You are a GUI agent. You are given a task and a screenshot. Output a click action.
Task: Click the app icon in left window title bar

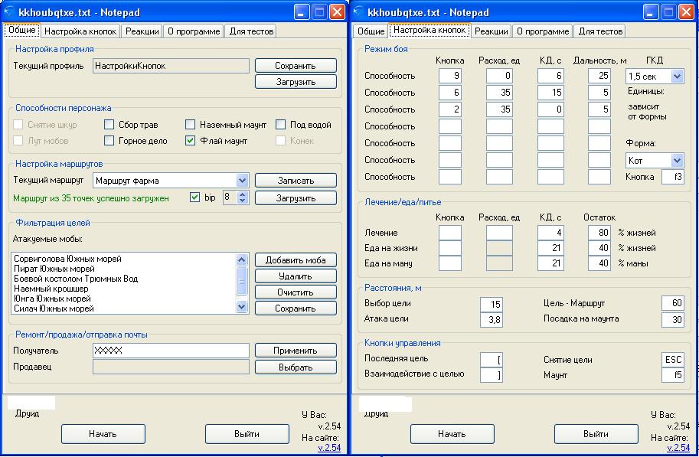coord(10,12)
